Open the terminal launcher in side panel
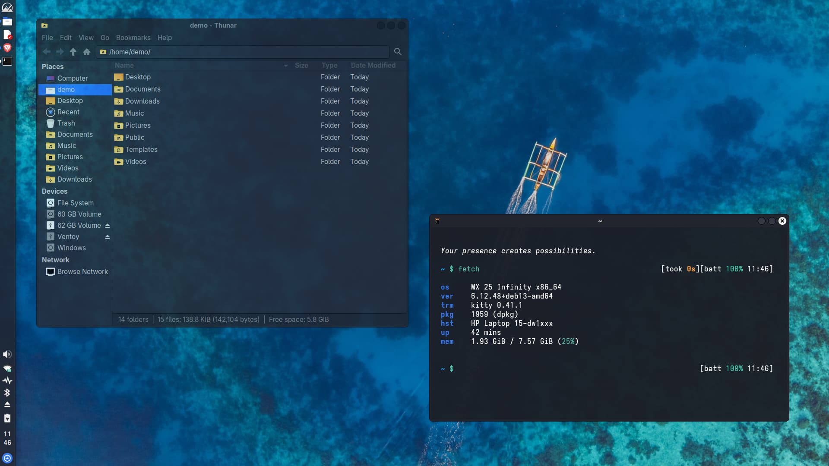Viewport: 829px width, 466px height. click(7, 61)
